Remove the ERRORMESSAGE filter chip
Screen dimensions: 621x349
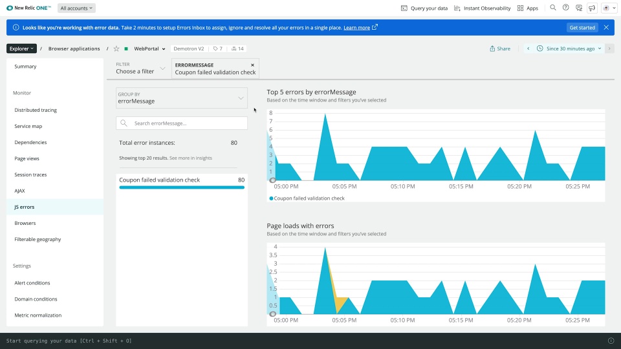pos(252,65)
